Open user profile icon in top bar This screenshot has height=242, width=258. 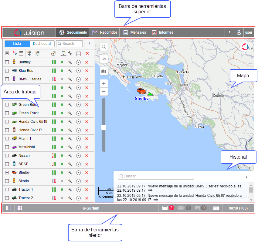pyautogui.click(x=239, y=32)
